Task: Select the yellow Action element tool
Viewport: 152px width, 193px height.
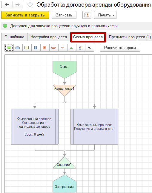Action: (x=27, y=48)
